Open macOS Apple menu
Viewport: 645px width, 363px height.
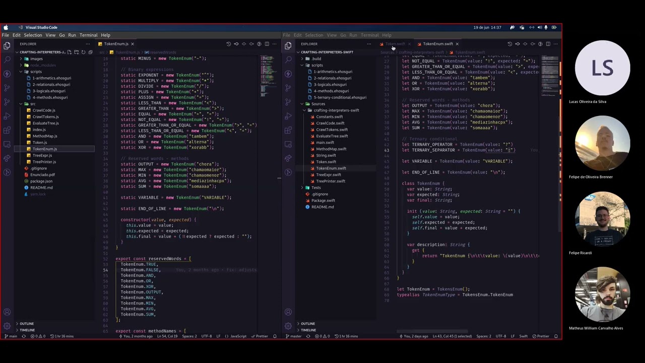click(x=6, y=27)
